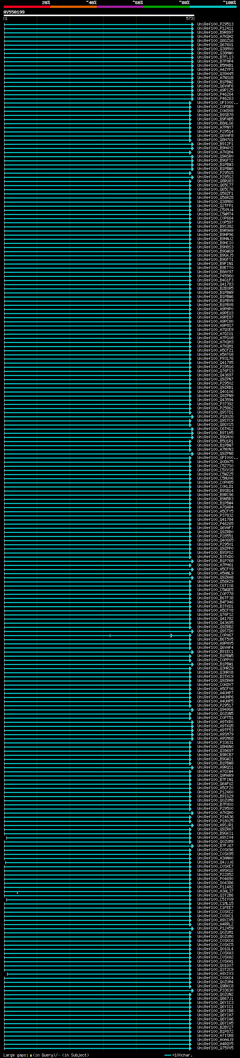Click UniRef100_A4RQY5 label
The width and height of the screenshot is (240, 1058).
(215, 1044)
